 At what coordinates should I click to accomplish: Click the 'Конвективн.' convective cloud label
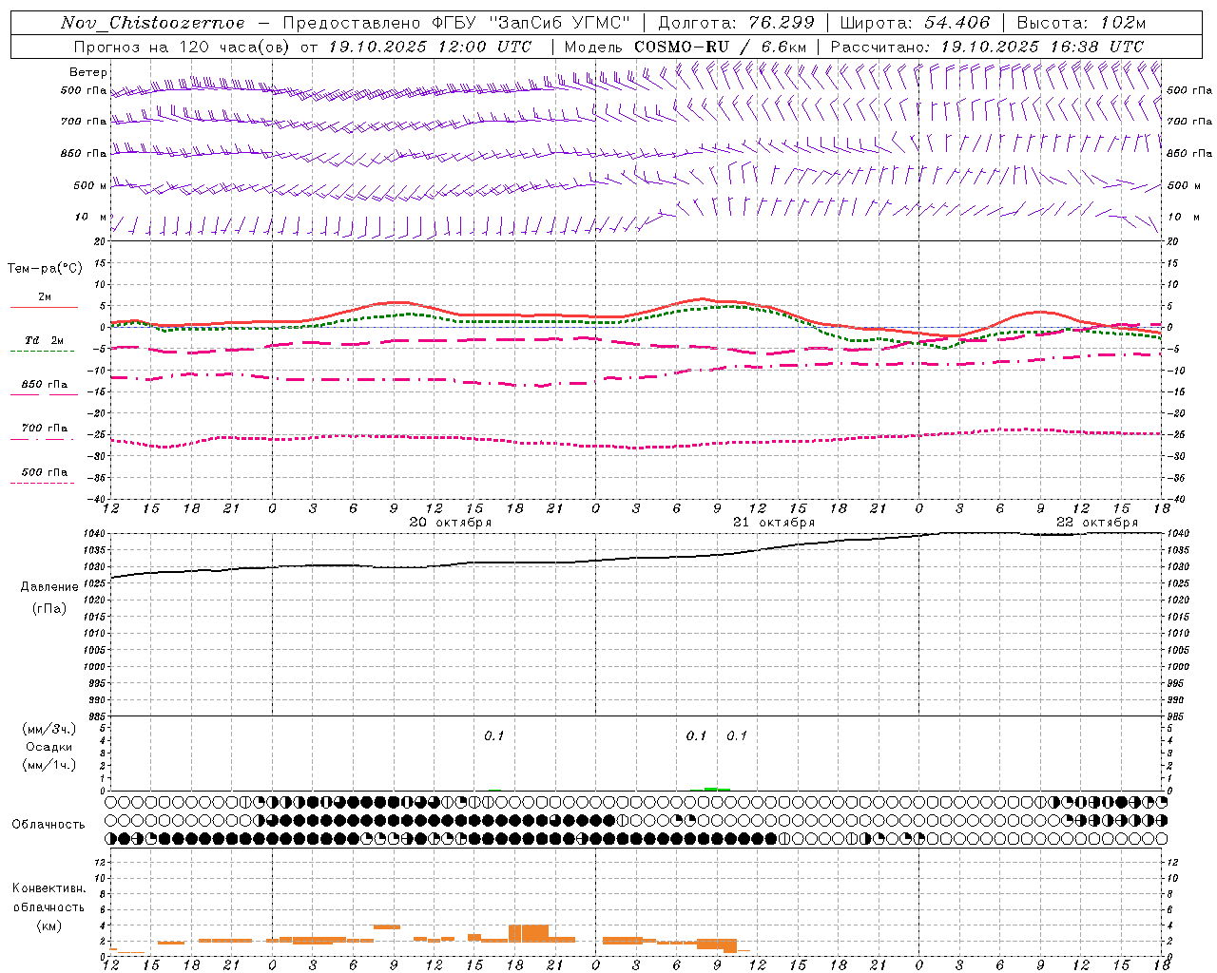(49, 888)
